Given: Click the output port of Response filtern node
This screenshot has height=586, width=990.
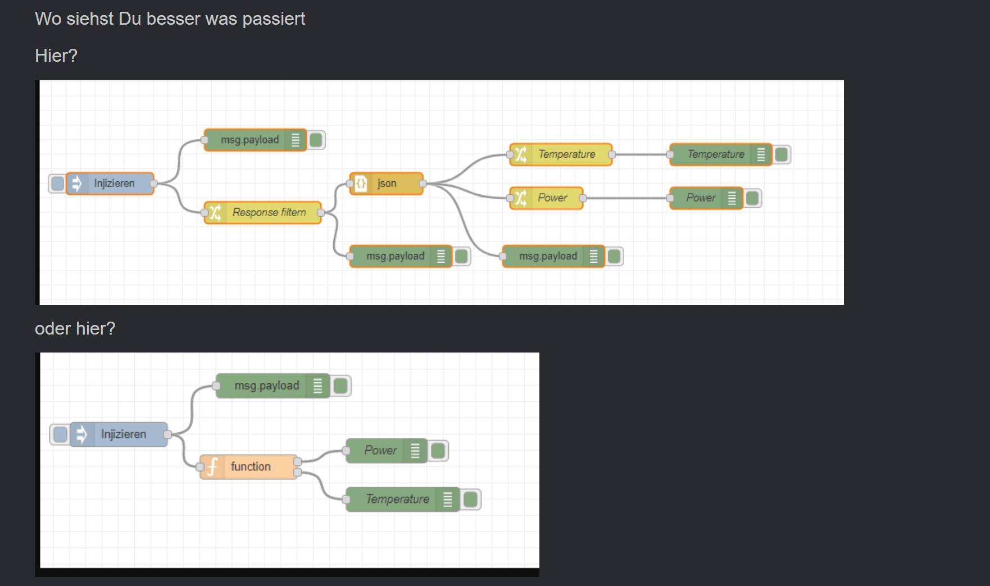Looking at the screenshot, I should pos(321,213).
